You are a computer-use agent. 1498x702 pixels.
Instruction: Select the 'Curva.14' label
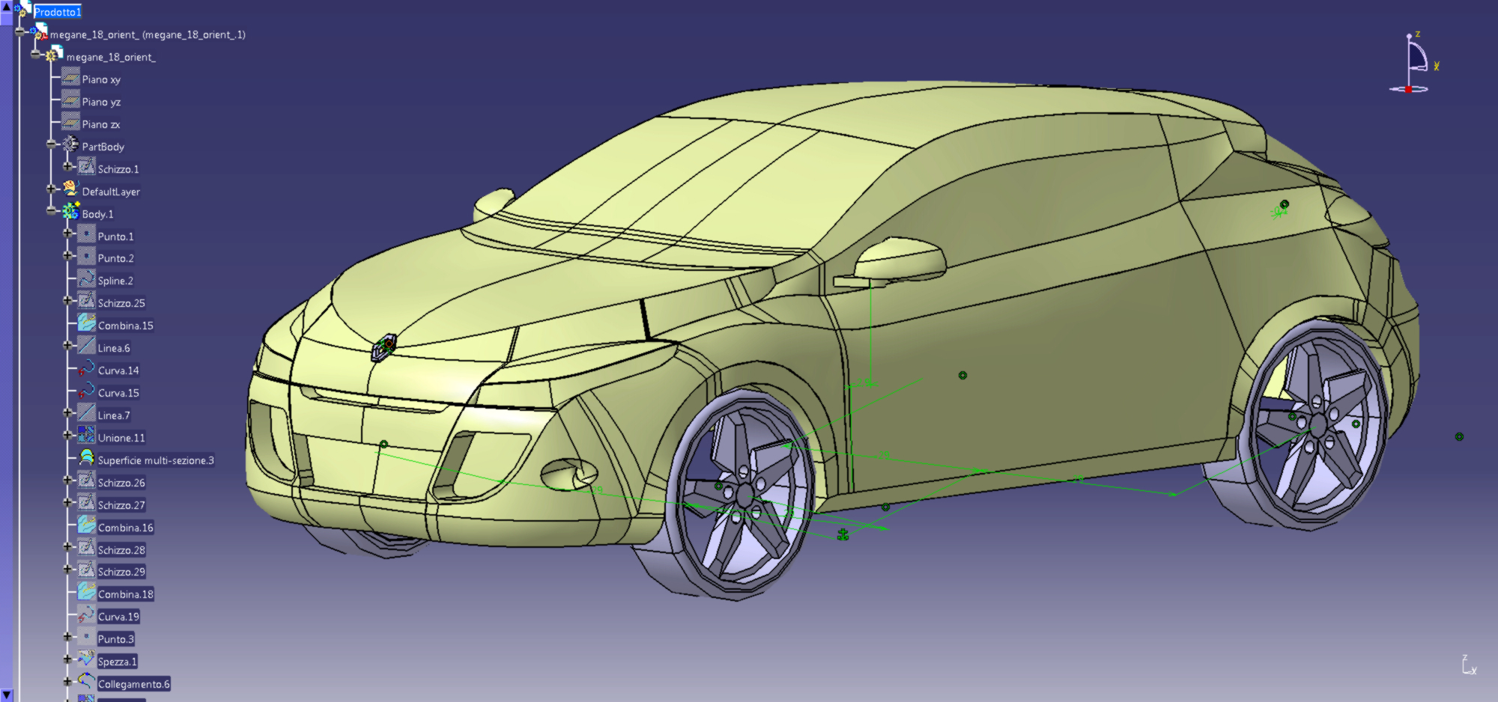[118, 370]
